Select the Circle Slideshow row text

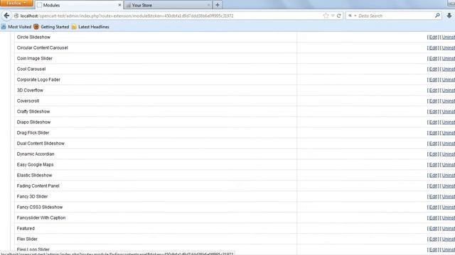[33, 38]
